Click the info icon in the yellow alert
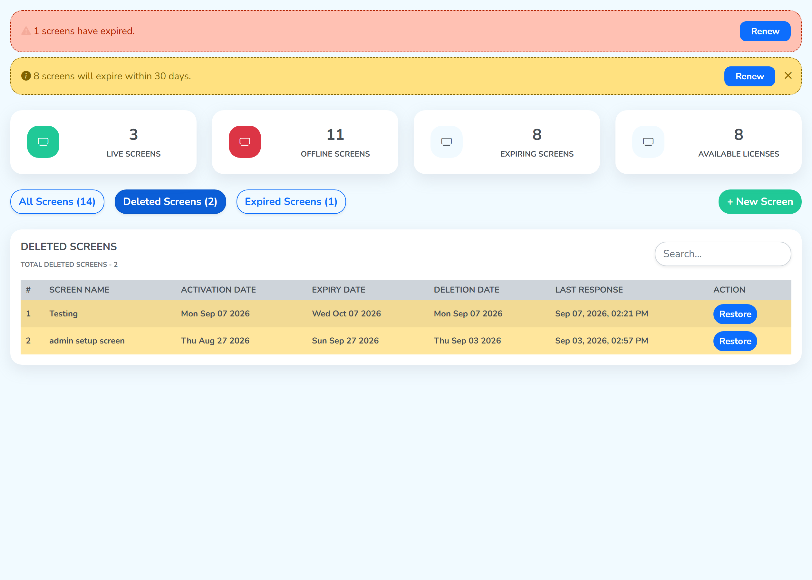This screenshot has width=812, height=580. (x=26, y=76)
